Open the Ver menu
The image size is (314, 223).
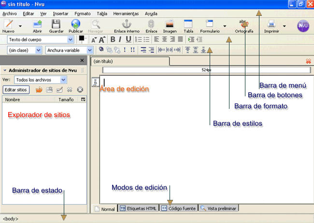43,13
